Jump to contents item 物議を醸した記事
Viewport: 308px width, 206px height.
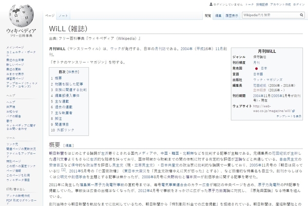67,84
